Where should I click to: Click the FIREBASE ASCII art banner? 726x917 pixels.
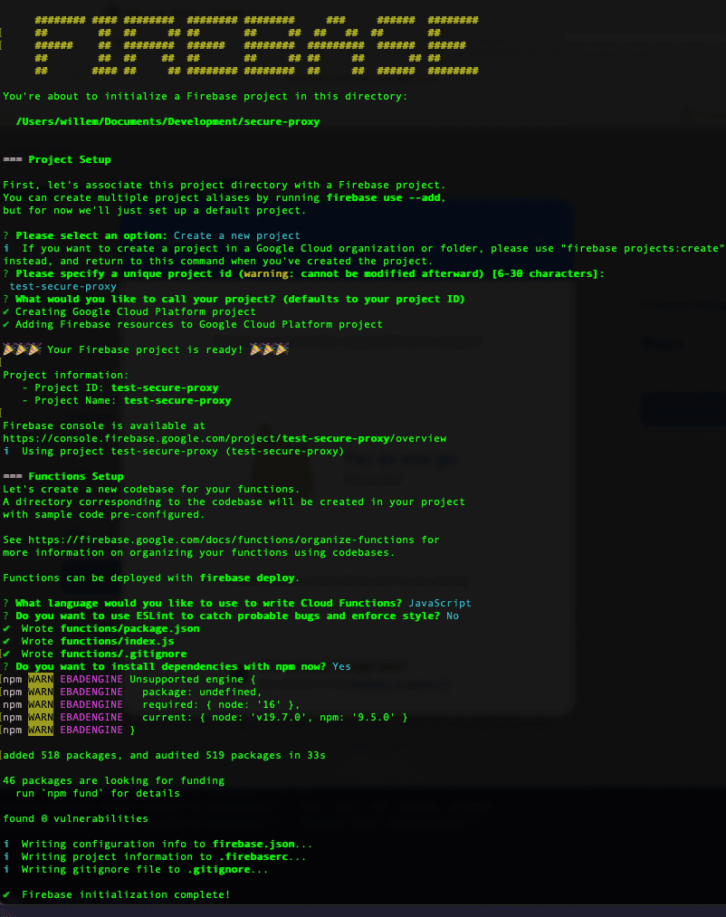click(256, 45)
